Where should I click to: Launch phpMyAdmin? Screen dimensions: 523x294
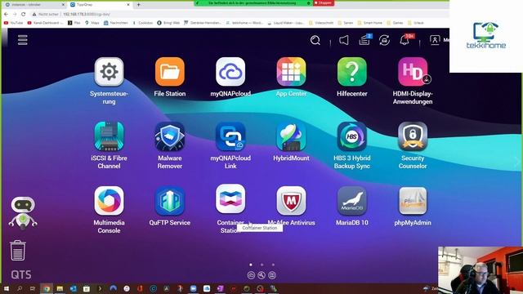(413, 201)
